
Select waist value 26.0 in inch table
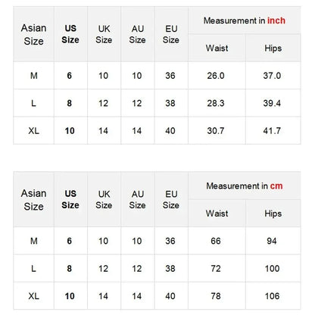[x=216, y=76]
